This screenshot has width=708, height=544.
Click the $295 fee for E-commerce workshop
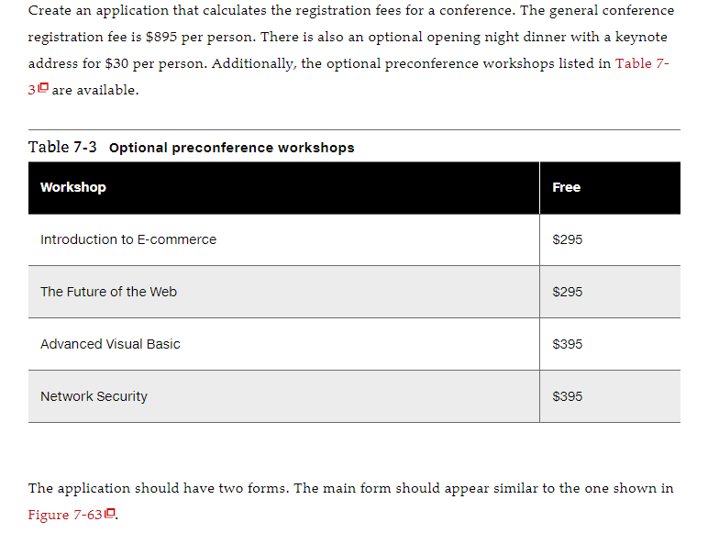click(567, 239)
